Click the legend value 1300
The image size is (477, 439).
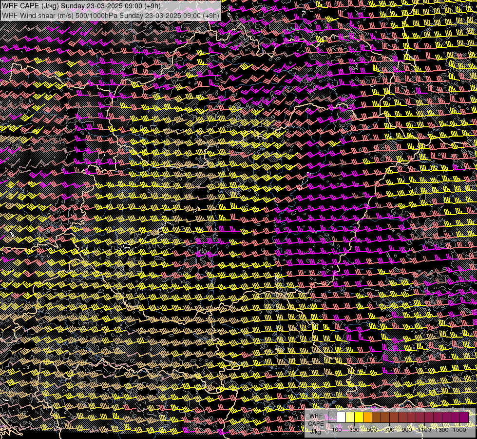click(442, 430)
